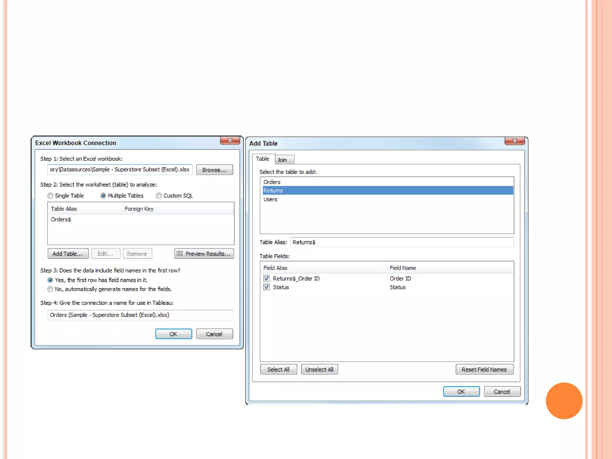Click Unselect All fields button

(x=319, y=369)
